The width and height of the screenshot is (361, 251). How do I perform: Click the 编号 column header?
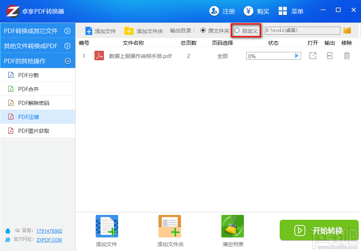click(84, 43)
